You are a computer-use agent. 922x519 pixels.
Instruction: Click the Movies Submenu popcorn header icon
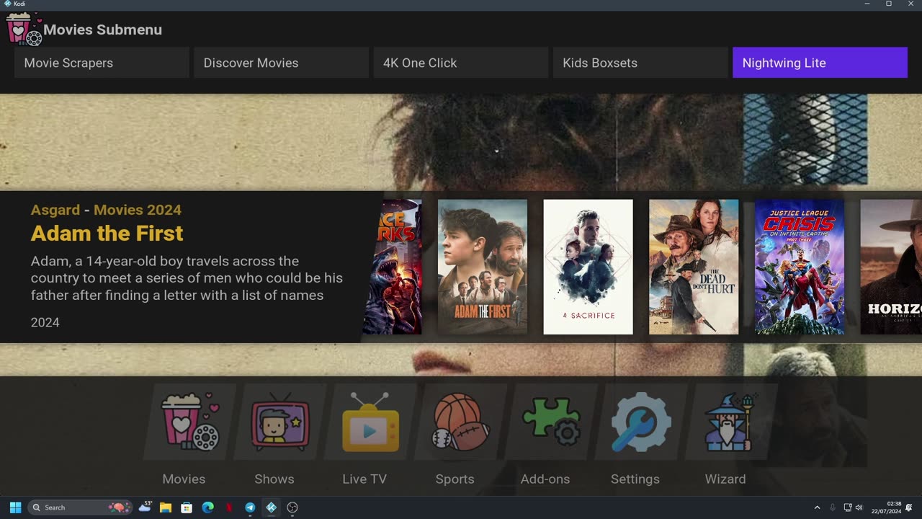click(24, 30)
